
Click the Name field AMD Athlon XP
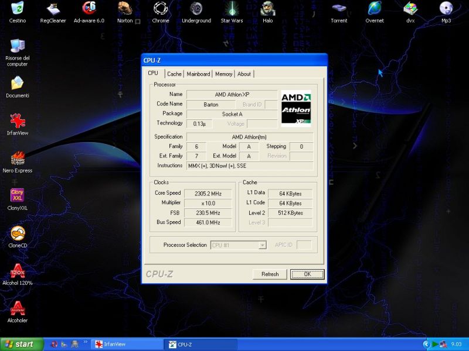click(x=232, y=95)
